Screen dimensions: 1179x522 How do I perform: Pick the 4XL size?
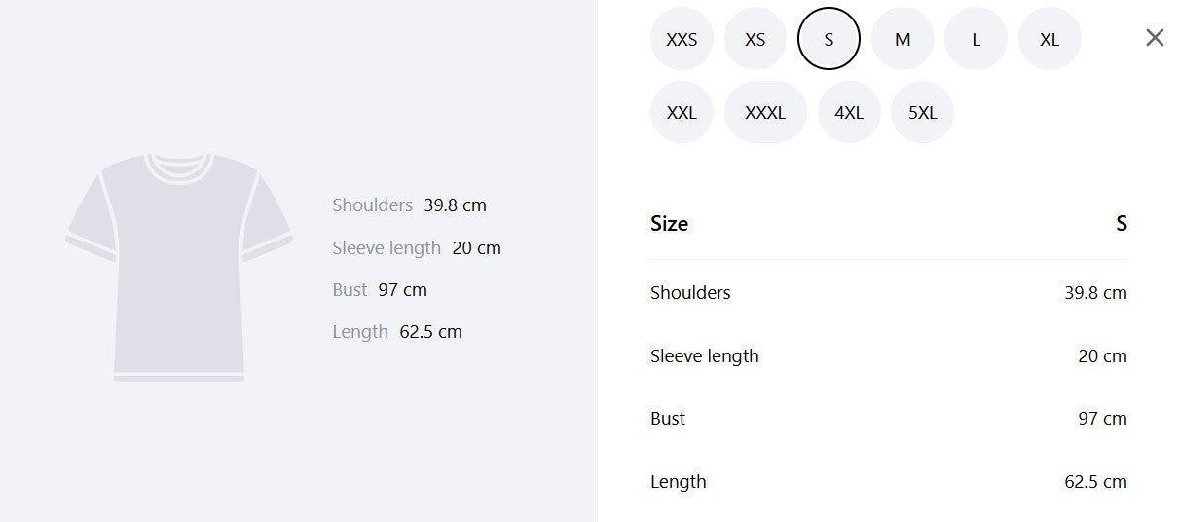pos(849,112)
